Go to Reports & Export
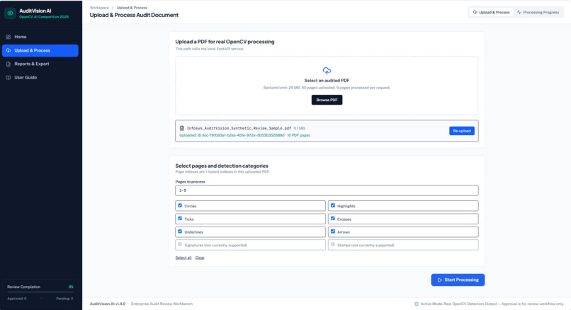 [40, 64]
